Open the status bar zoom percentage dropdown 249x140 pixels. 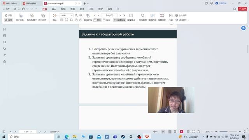click(x=208, y=131)
